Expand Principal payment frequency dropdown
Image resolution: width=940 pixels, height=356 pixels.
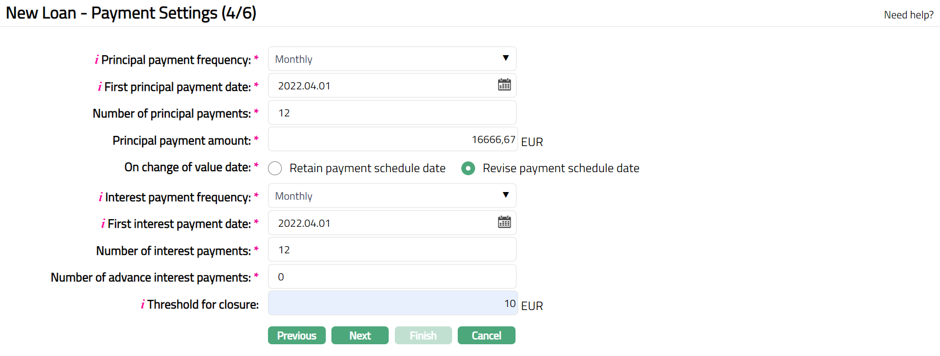point(392,59)
